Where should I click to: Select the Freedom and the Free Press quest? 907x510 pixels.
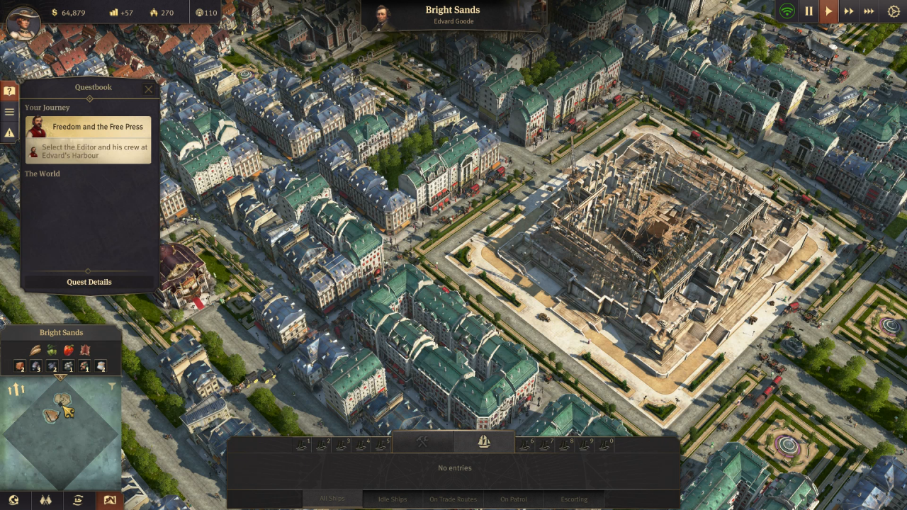click(89, 127)
